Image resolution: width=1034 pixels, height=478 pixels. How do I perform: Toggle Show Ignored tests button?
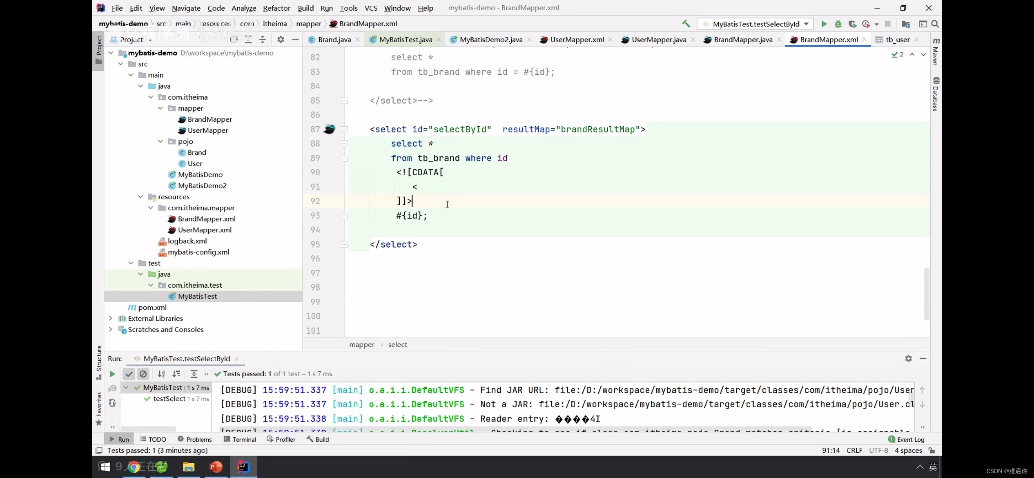click(x=143, y=374)
